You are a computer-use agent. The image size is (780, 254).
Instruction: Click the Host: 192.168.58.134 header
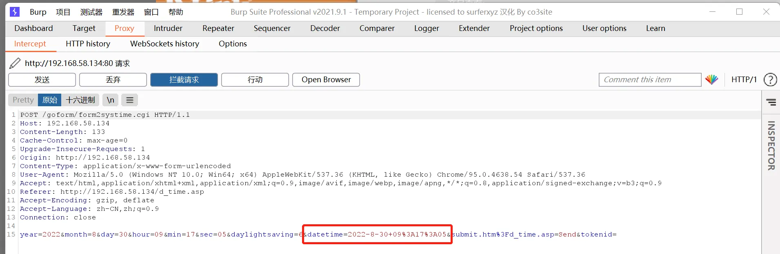(x=64, y=123)
